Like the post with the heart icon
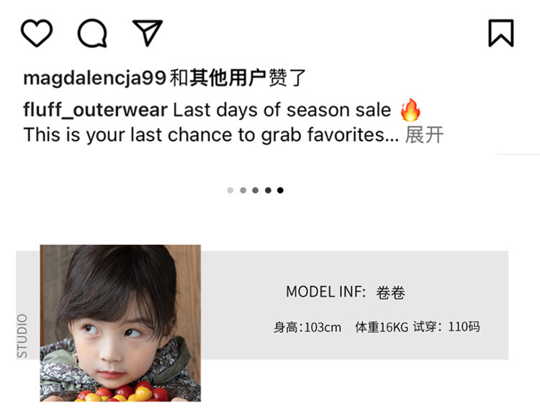Image resolution: width=540 pixels, height=416 pixels. coord(37,32)
